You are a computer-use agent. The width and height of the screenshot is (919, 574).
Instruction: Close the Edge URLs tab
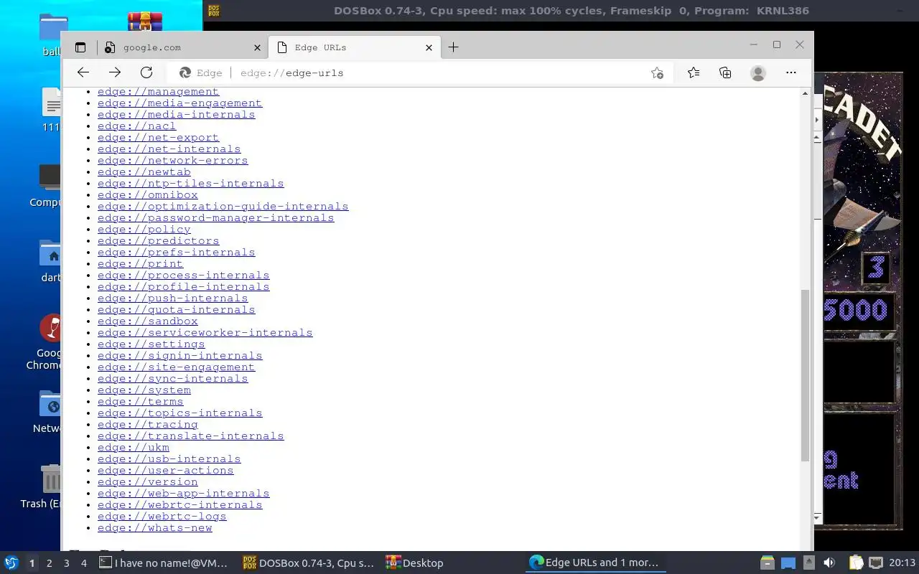pyautogui.click(x=429, y=47)
